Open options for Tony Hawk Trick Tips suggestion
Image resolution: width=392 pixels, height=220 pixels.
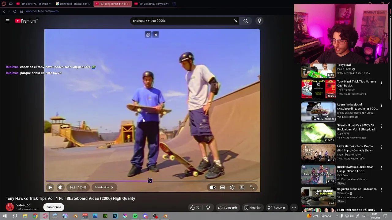381,82
